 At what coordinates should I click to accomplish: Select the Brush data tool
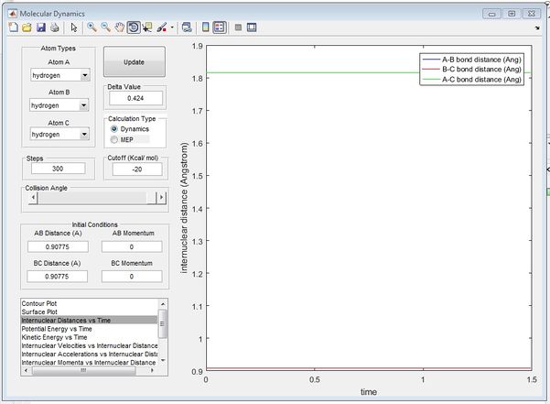tap(161, 27)
